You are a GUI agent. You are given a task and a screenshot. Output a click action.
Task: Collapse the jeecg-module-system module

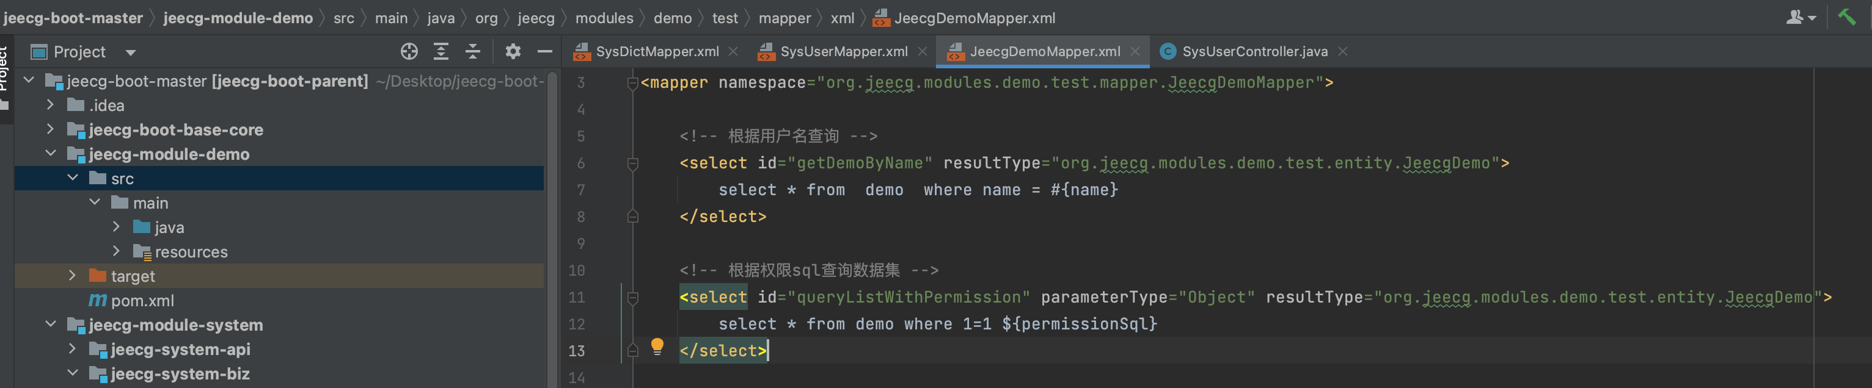[x=50, y=324]
